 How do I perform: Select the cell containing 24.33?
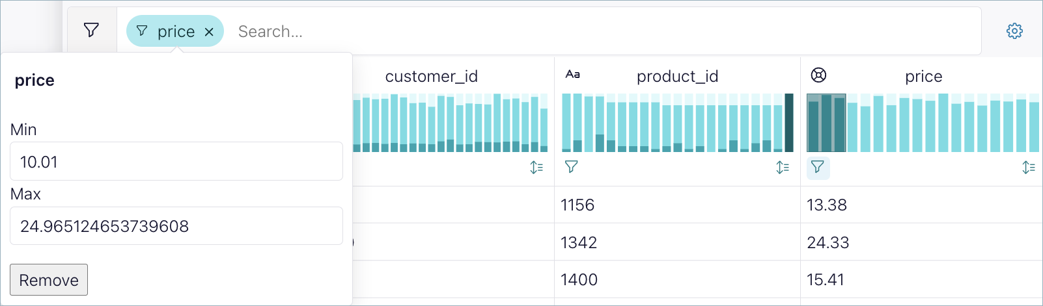[828, 242]
